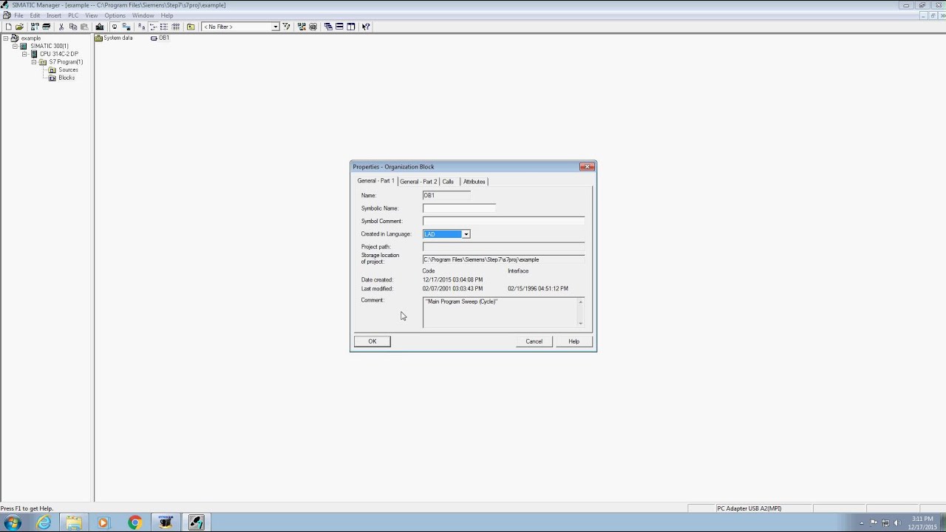Click the funnel Filter icon
946x532 pixels.
pos(287,27)
